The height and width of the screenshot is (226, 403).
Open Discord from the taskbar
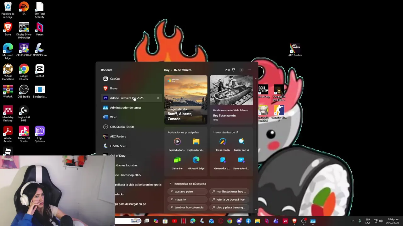pyautogui.click(x=239, y=221)
